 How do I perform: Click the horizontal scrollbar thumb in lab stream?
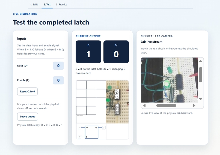click(166, 106)
